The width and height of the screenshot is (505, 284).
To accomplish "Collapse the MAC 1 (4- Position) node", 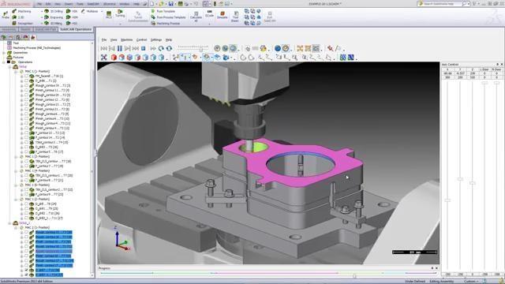I will point(16,170).
